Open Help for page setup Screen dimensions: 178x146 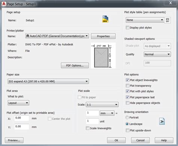point(164,140)
